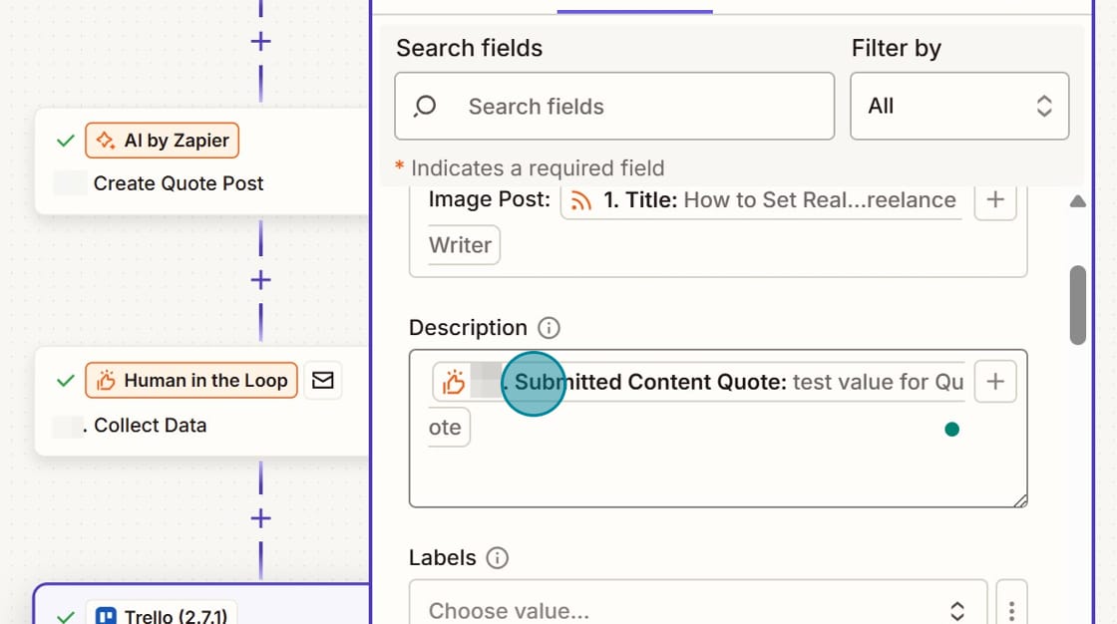
Task: Click the plus icon between workflow steps
Action: [259, 280]
